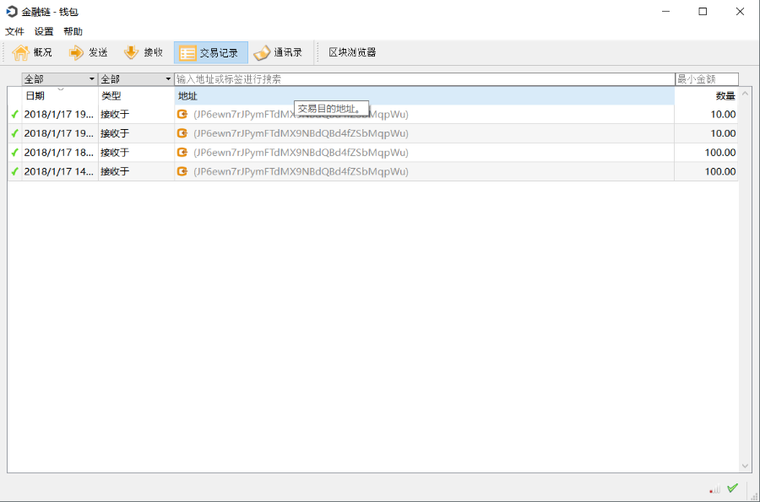Click the receive icon in the 18... row

pyautogui.click(x=182, y=153)
